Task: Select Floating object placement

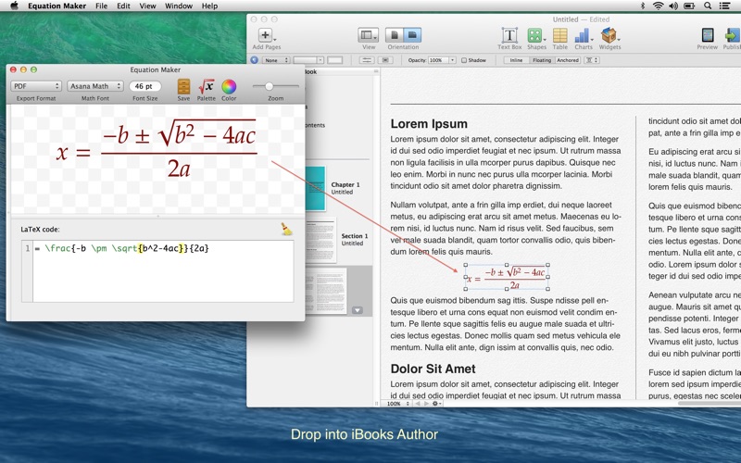Action: 542,60
